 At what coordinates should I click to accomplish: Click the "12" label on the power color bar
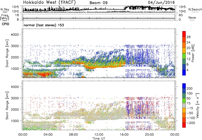point(188,59)
